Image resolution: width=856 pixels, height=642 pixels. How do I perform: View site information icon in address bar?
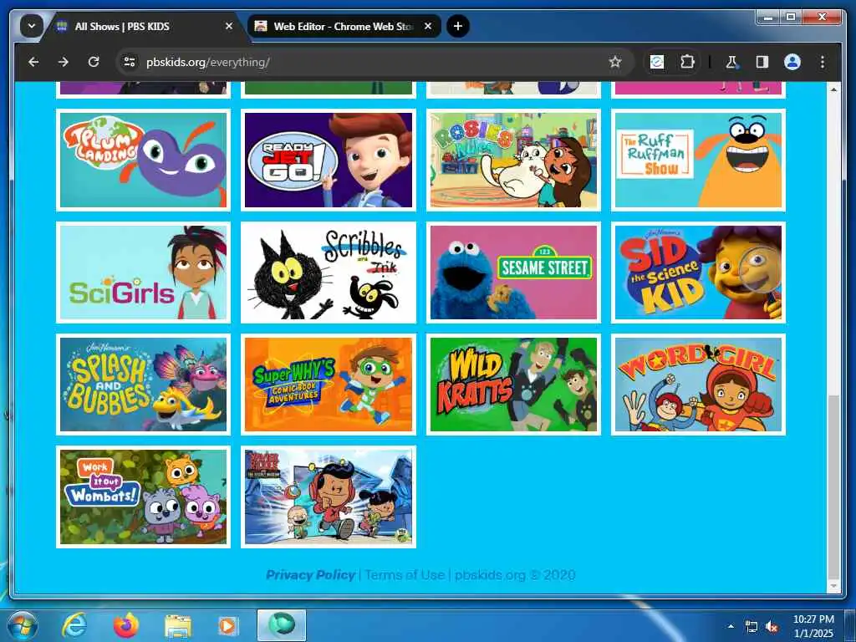[x=130, y=62]
